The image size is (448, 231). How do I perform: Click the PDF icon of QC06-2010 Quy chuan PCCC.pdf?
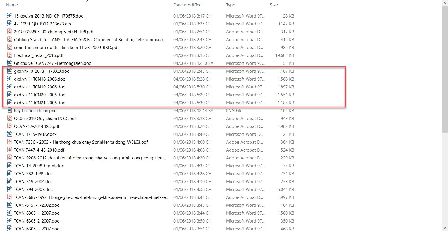9,118
